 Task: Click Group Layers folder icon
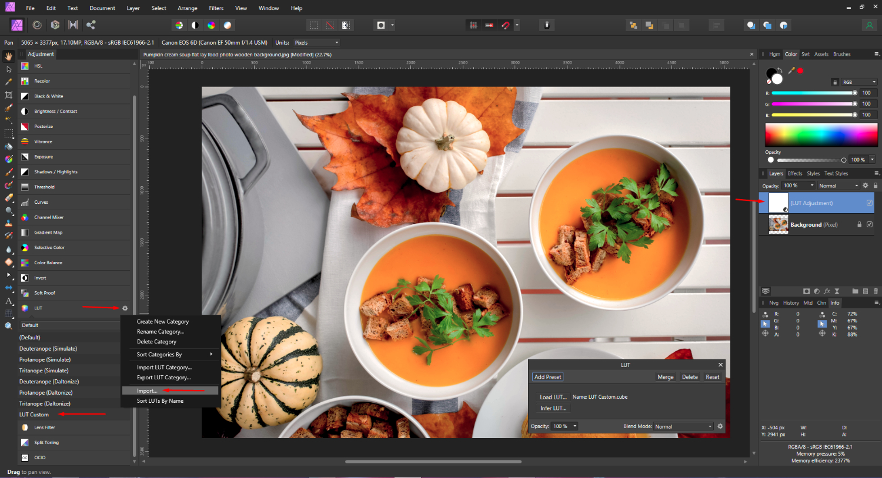tap(856, 291)
